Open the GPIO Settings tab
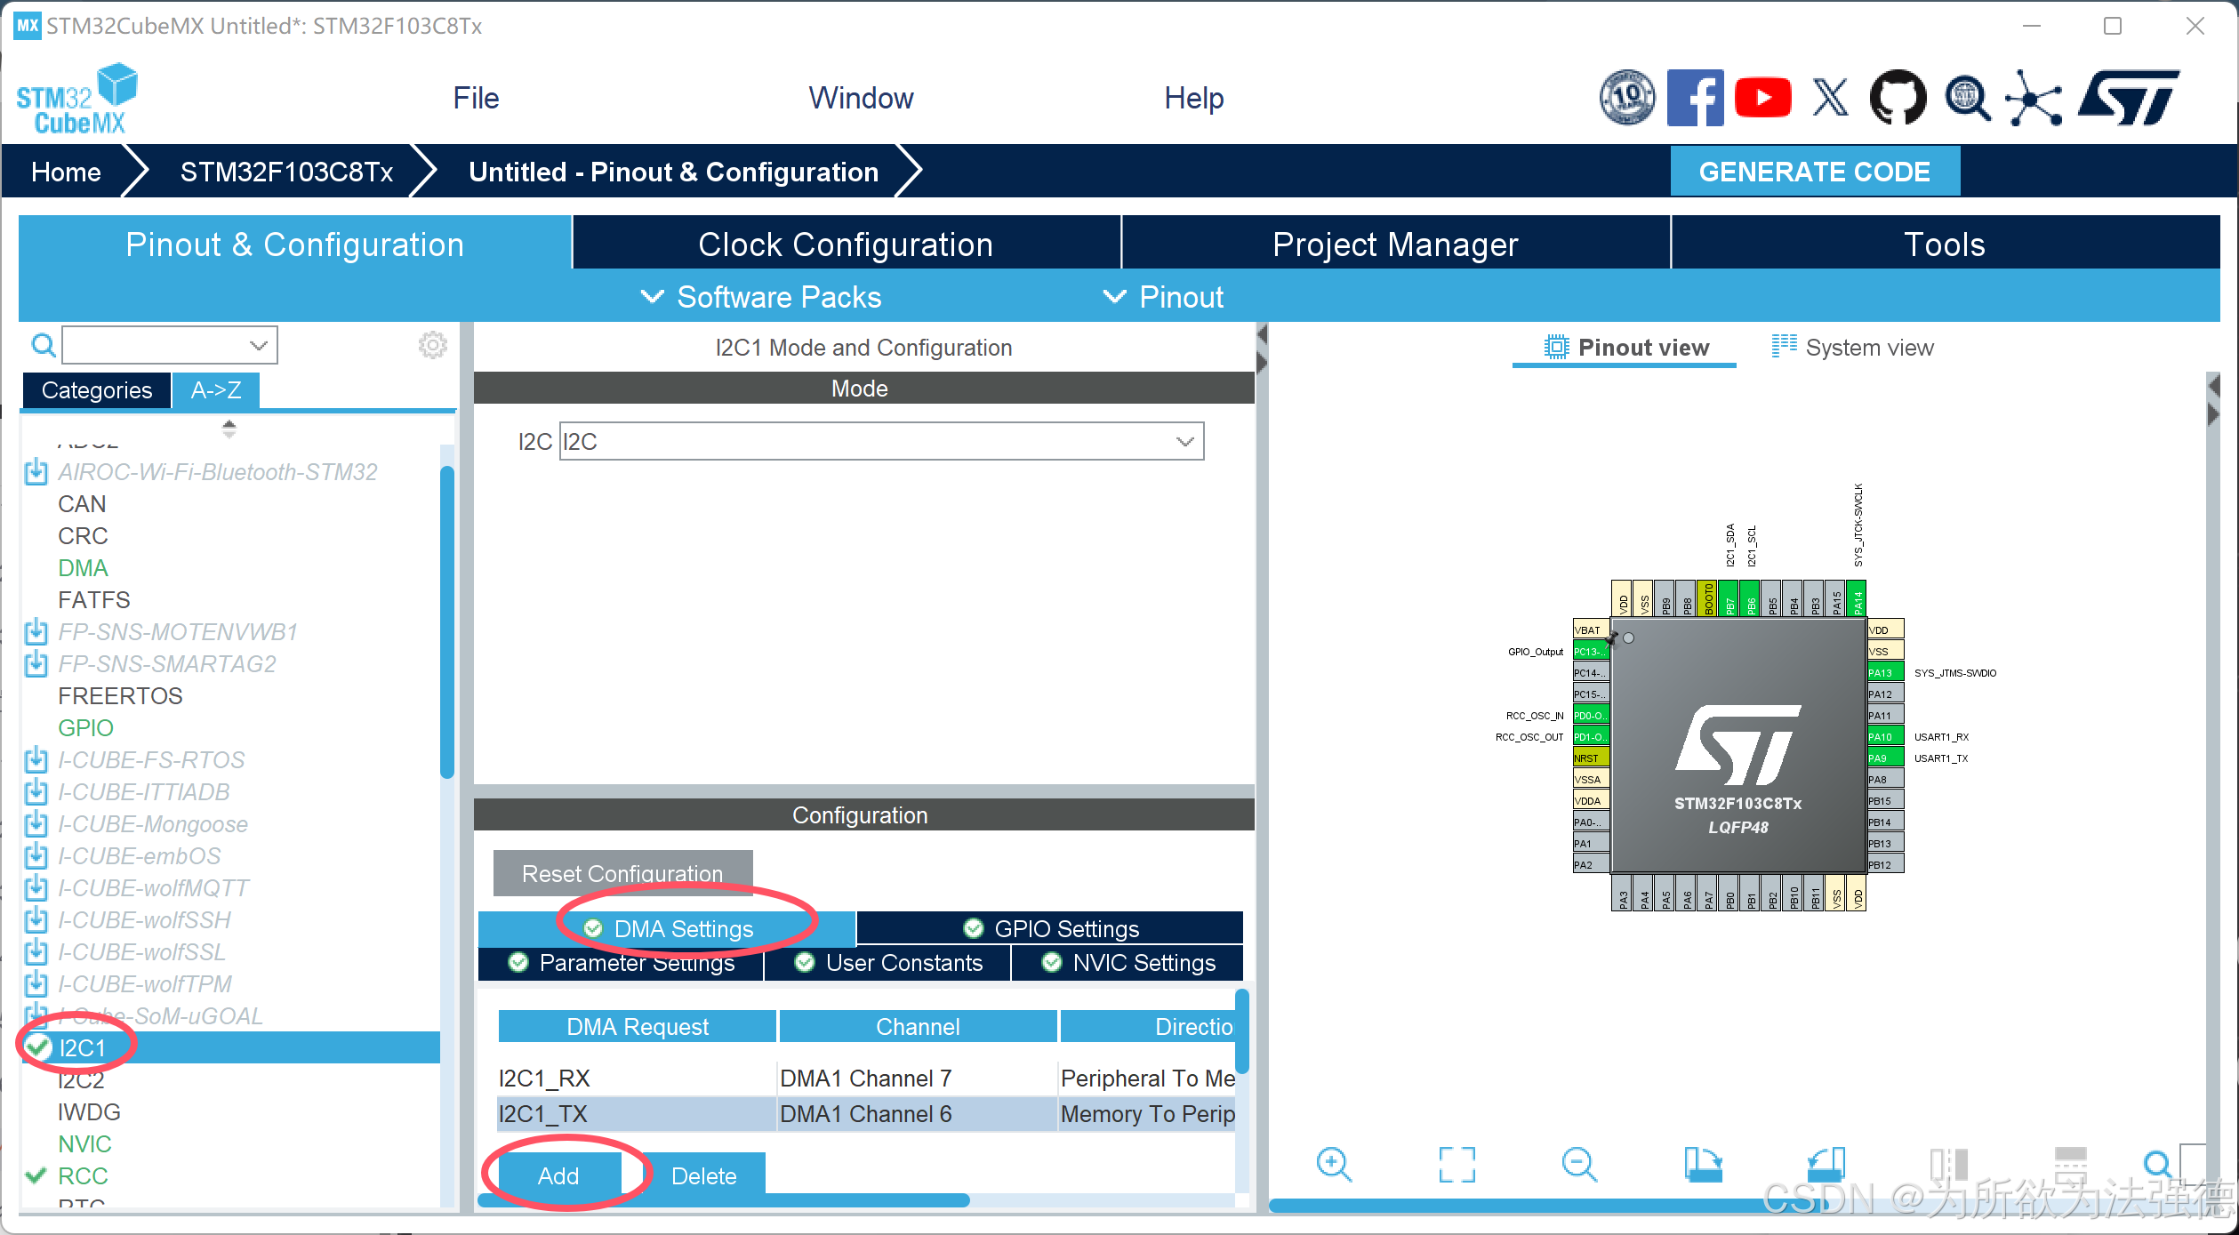This screenshot has width=2239, height=1235. pyautogui.click(x=1050, y=928)
